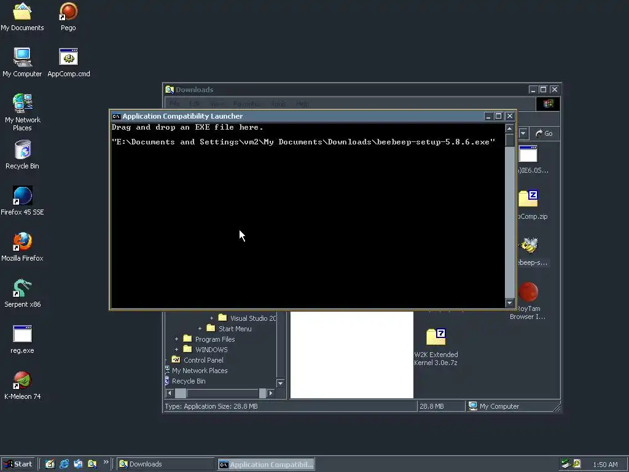Viewport: 629px width, 472px height.
Task: Open the Tools menu in Downloads window
Action: (278, 104)
